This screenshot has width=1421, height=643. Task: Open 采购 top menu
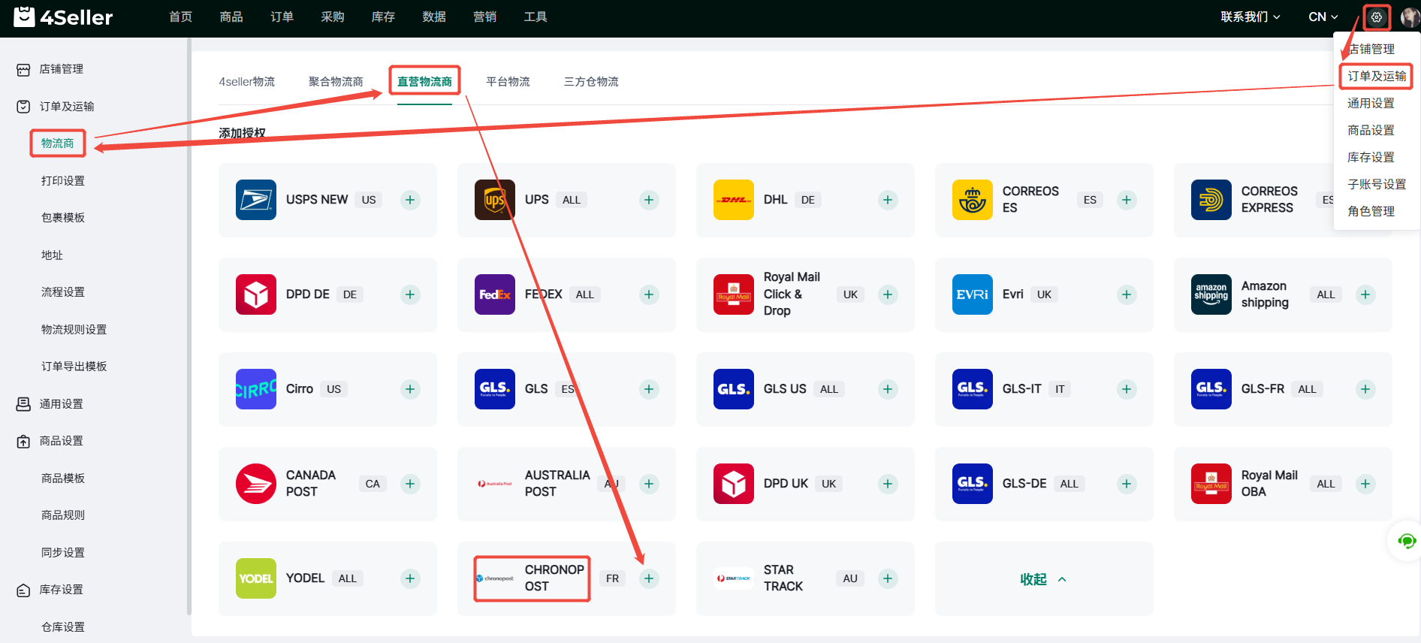tap(333, 17)
